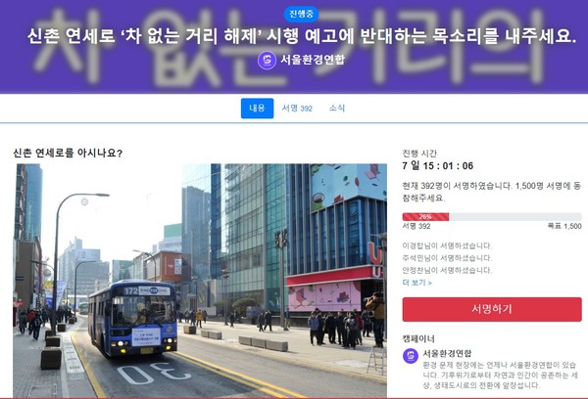Open the 더 보기 link for signers
Screen dimensions: 588x399
point(416,283)
